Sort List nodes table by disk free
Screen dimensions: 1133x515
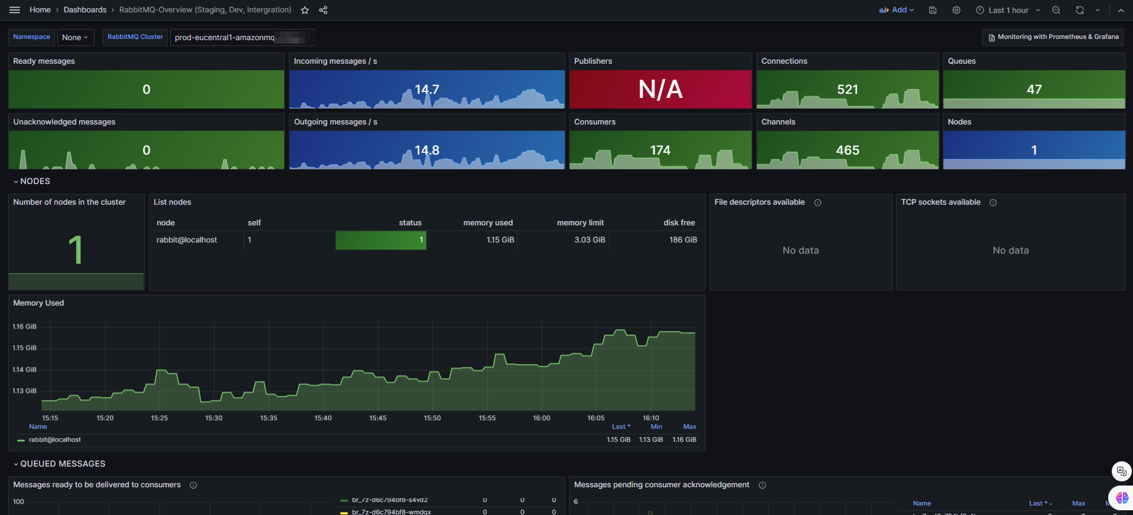(x=679, y=223)
